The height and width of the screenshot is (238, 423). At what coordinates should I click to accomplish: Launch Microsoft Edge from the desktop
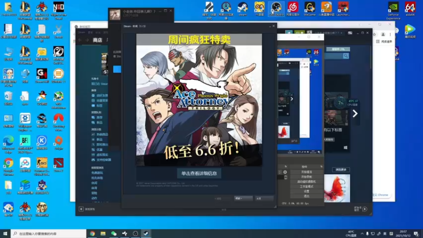8,144
